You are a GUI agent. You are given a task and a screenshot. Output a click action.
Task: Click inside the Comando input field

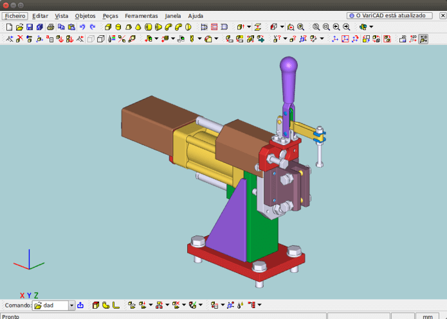(x=55, y=306)
